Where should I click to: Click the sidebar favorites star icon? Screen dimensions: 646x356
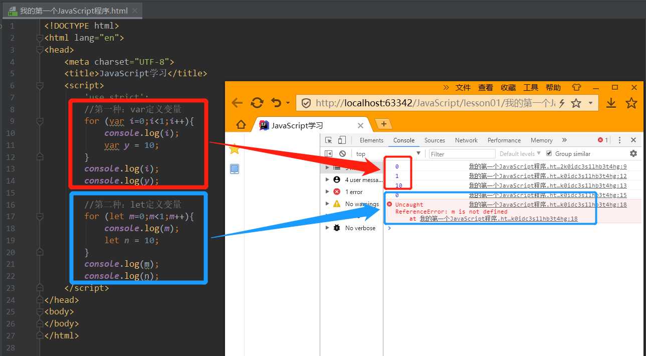[234, 149]
